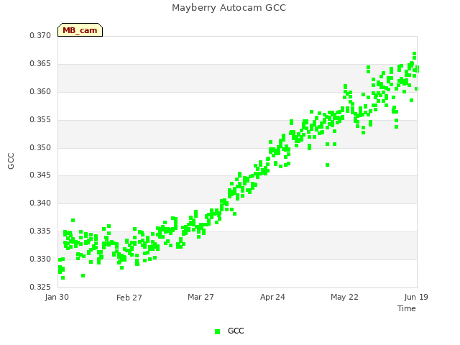Click the Feb 27 date label
This screenshot has width=460, height=345.
pos(129,298)
